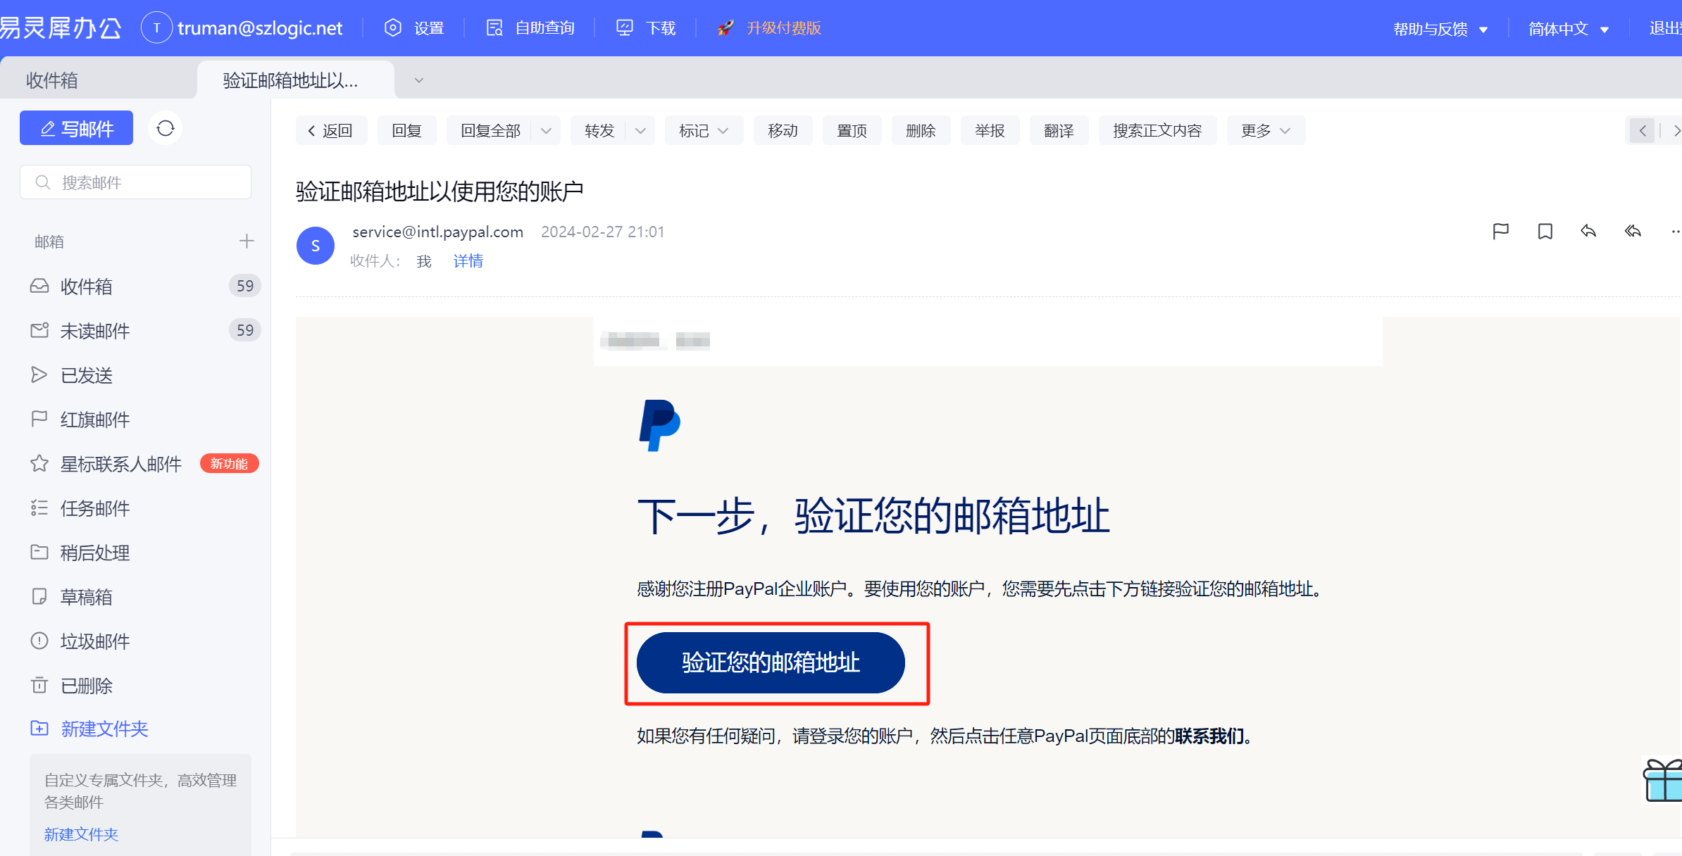Select the 验证邮箱地址以... tab
Screen dimensions: 1682x856
pyautogui.click(x=289, y=80)
